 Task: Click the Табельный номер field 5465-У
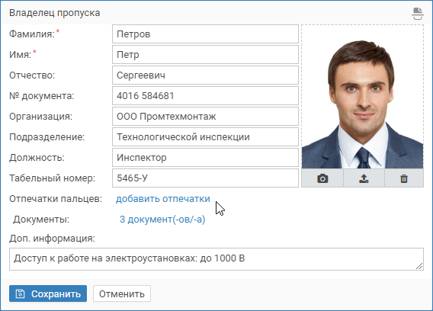tap(205, 178)
